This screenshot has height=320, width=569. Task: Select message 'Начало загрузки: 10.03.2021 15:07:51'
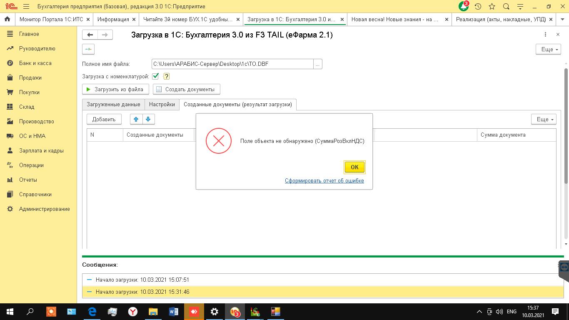[323, 280]
